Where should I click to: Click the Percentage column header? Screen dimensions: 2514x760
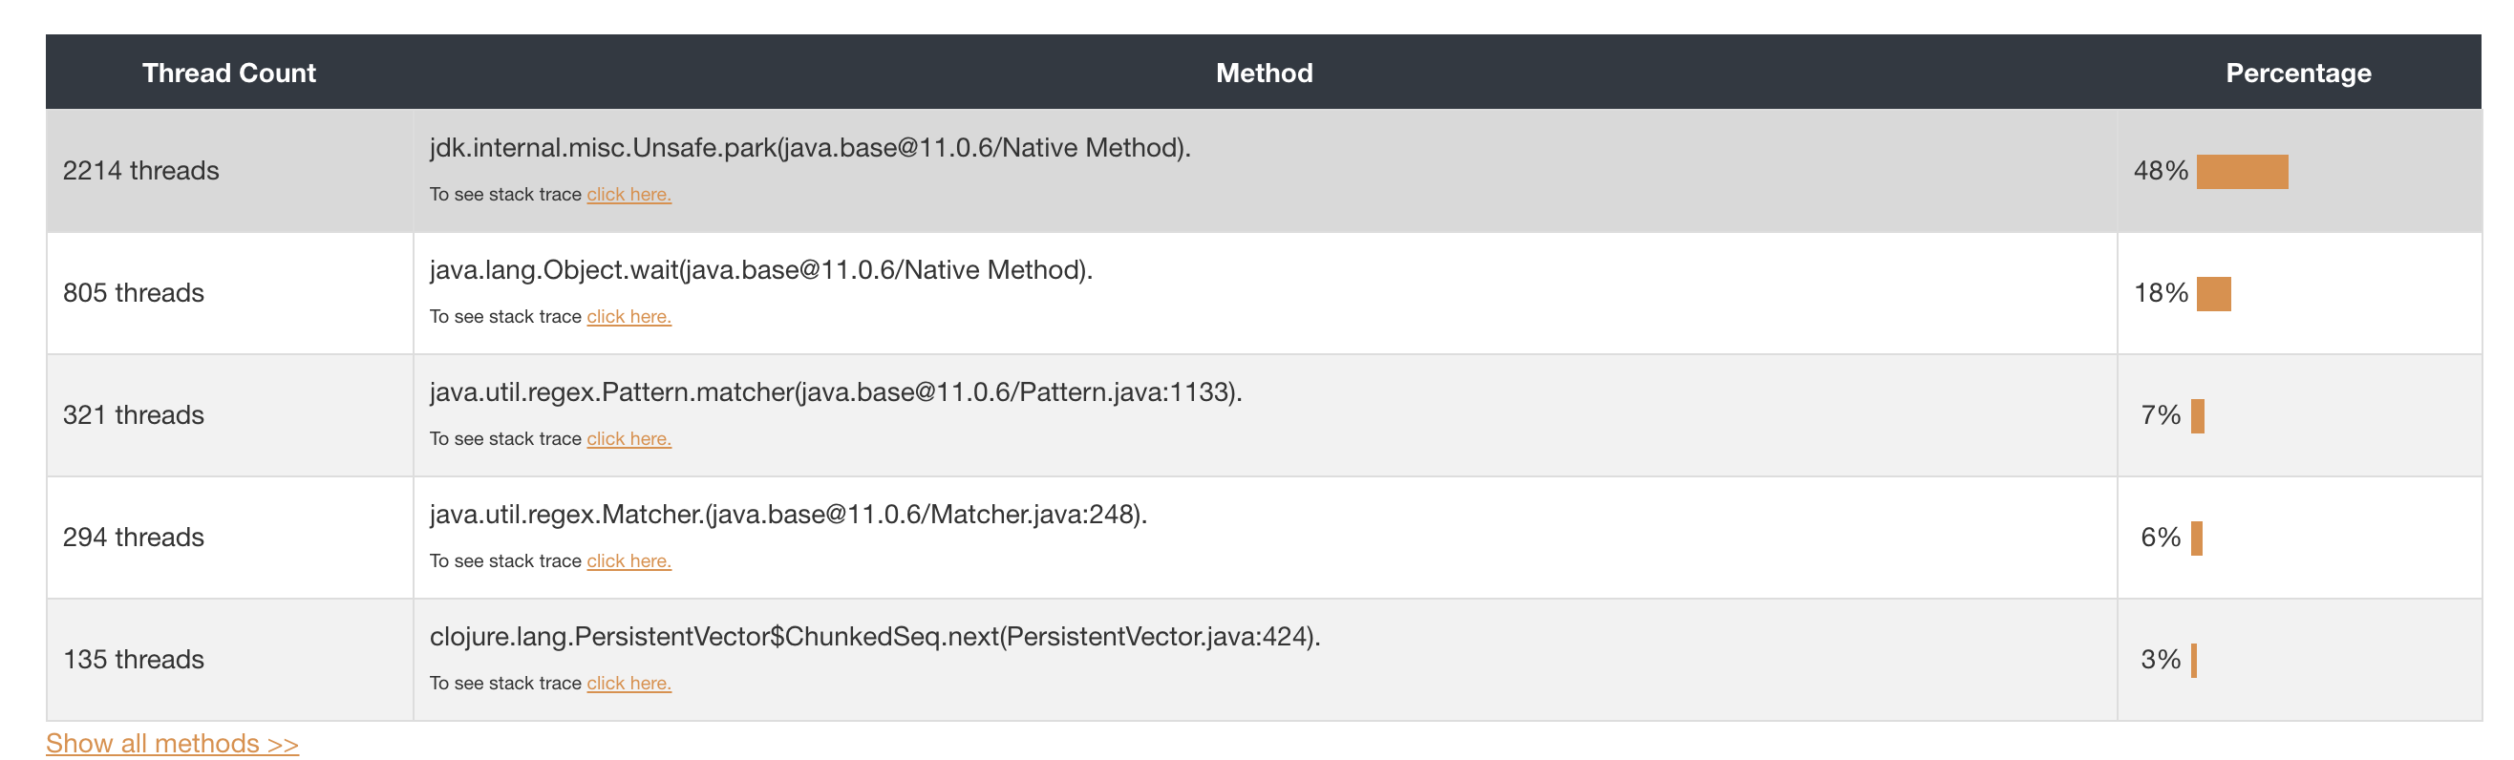pos(2297,73)
